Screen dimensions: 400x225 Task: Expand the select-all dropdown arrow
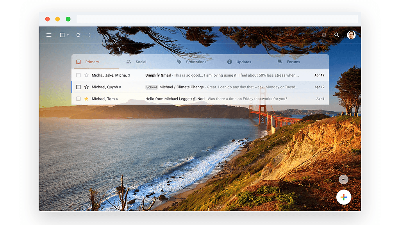(68, 35)
